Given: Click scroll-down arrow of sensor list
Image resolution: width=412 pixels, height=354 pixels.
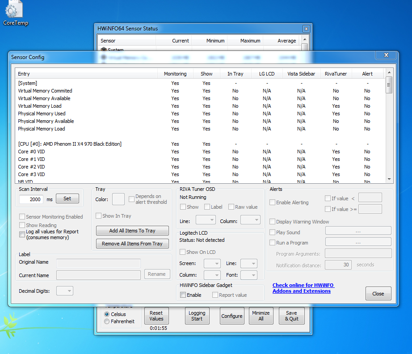Looking at the screenshot, I should [389, 179].
